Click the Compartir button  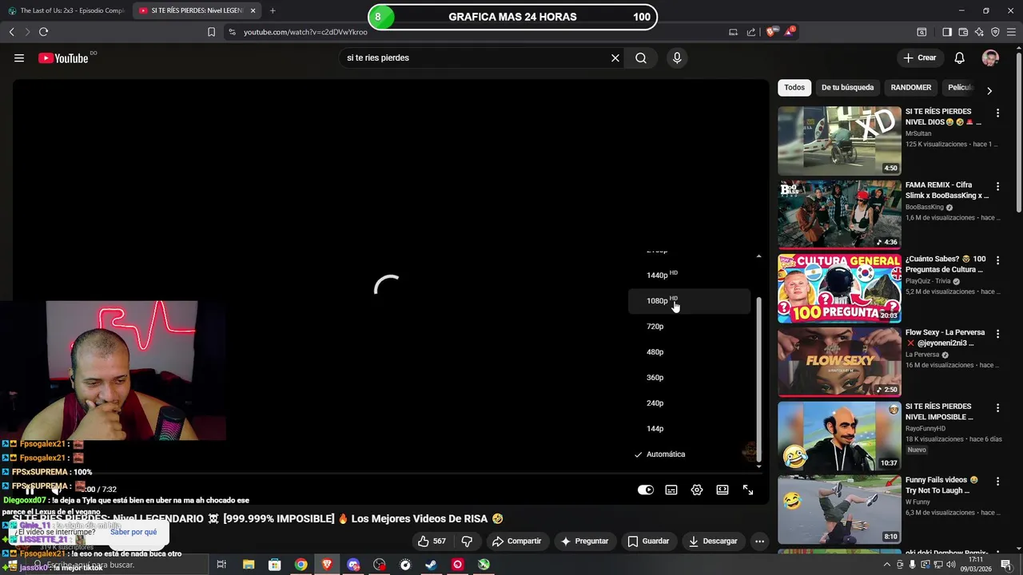point(516,541)
